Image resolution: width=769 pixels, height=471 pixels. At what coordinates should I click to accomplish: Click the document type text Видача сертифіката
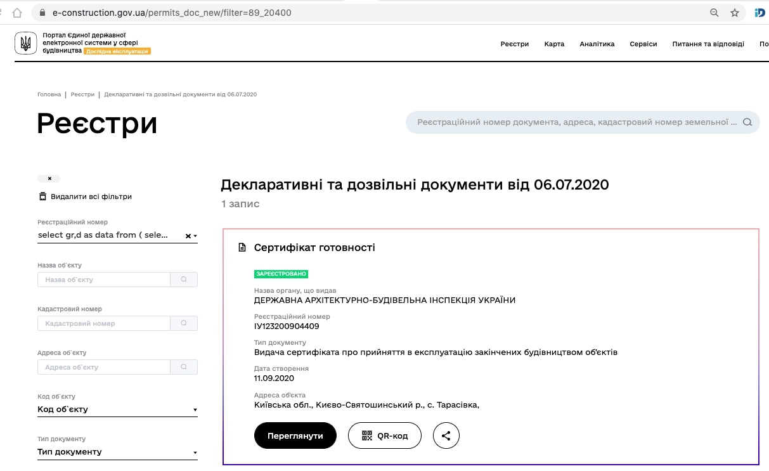point(436,352)
